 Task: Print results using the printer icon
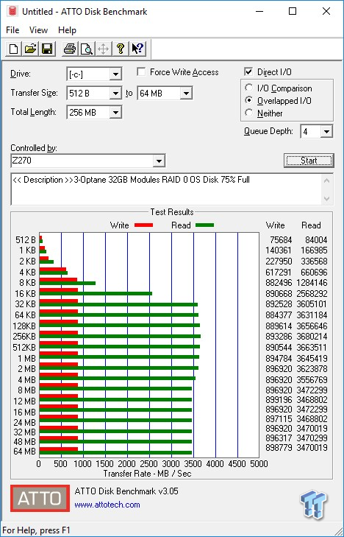pos(70,49)
